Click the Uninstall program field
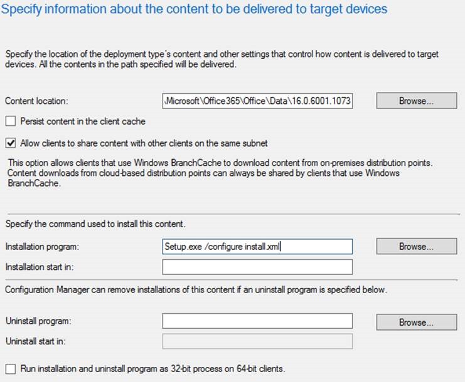The image size is (465, 382). click(x=257, y=321)
